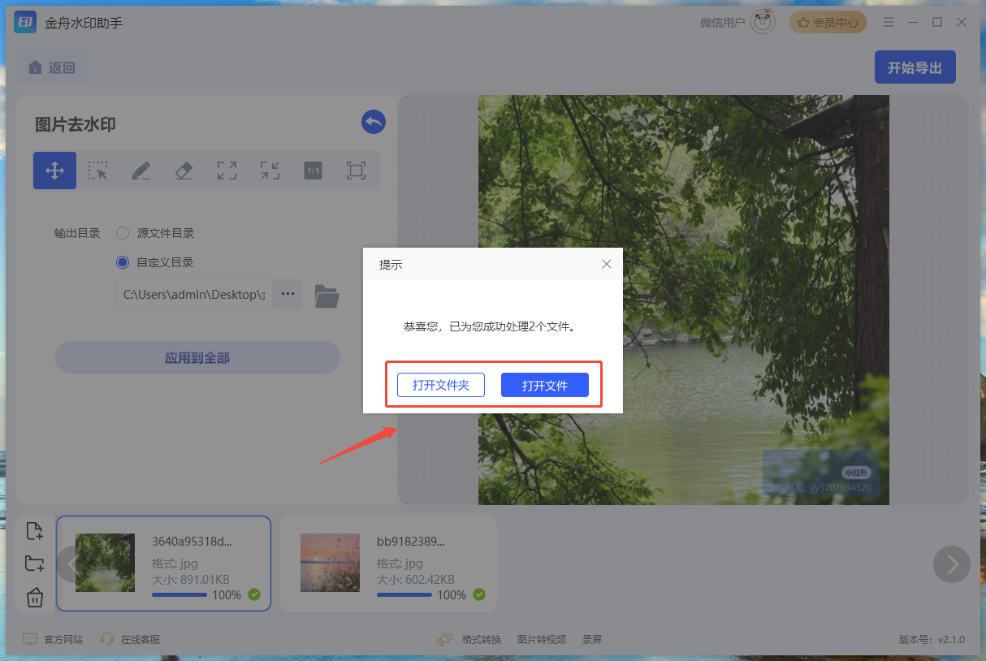Image resolution: width=986 pixels, height=661 pixels.
Task: Click the 微信用户 username text
Action: point(722,23)
